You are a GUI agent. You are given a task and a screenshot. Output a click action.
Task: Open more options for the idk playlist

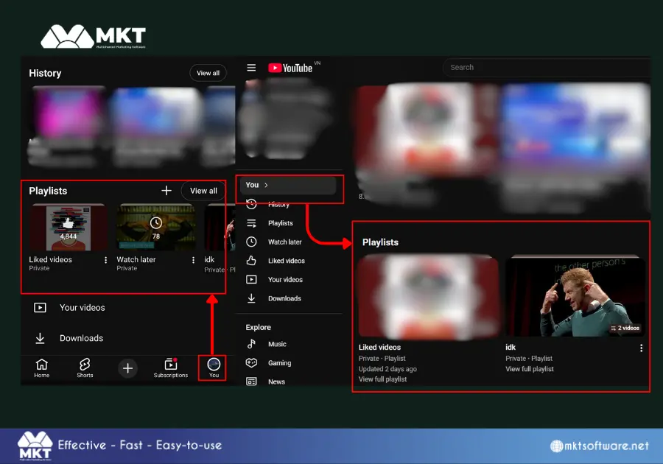pyautogui.click(x=641, y=348)
